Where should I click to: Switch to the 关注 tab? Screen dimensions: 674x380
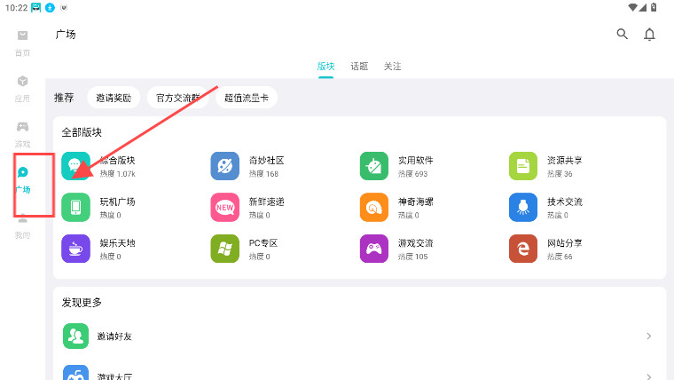click(x=393, y=67)
